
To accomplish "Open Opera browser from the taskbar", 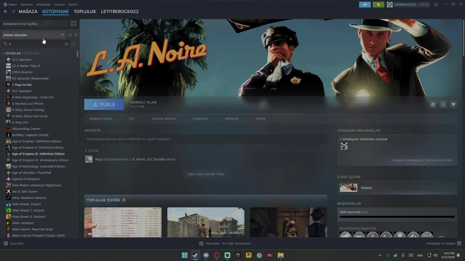I will click(x=217, y=255).
